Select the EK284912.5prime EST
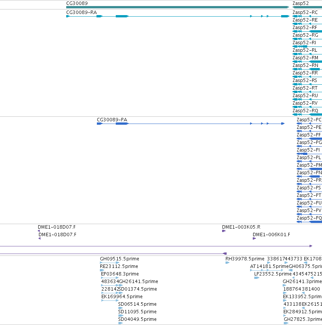Image resolution: width=322 pixels, height=325 pixels. click(x=303, y=312)
